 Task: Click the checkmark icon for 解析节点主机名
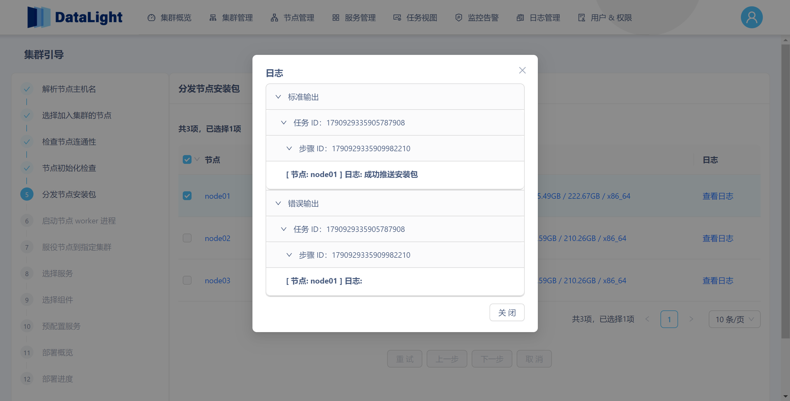(27, 89)
